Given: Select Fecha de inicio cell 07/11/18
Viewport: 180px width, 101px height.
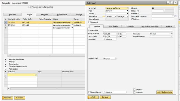Looking at the screenshot, I should click(x=15, y=25).
